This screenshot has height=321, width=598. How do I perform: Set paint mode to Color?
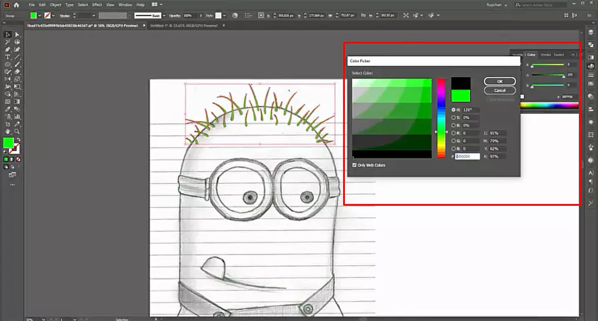tap(6, 159)
